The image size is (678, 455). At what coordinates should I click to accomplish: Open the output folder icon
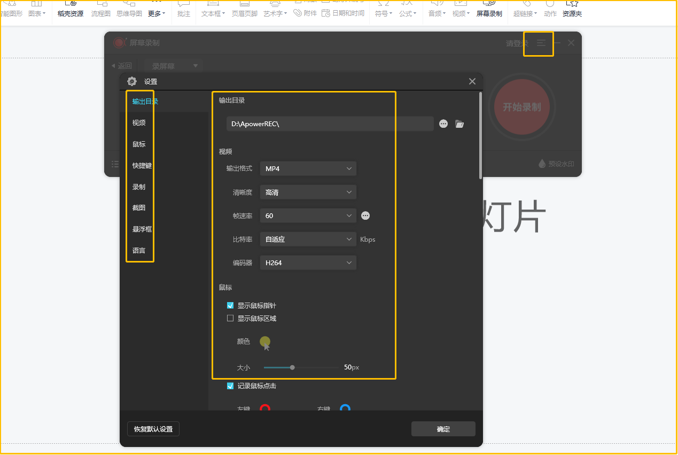459,124
